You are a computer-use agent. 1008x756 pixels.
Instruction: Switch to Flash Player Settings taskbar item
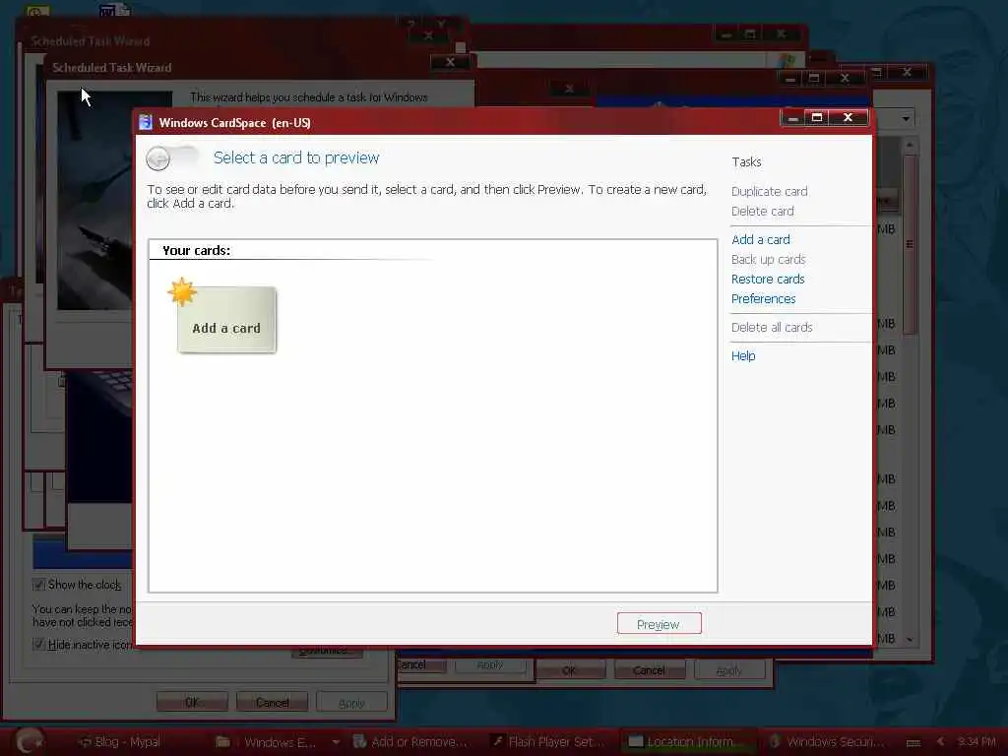[x=549, y=742]
